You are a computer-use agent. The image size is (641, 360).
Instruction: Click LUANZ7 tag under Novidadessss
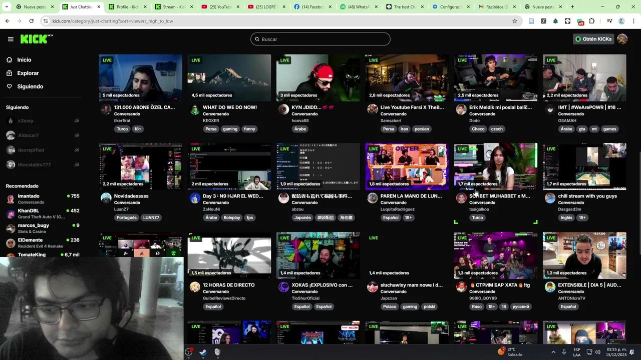click(151, 217)
